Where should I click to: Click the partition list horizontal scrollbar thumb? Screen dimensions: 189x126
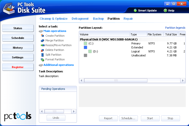pos(116,80)
